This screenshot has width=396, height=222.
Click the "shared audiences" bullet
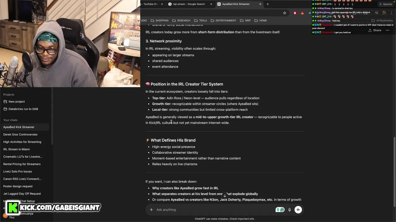pyautogui.click(x=165, y=61)
